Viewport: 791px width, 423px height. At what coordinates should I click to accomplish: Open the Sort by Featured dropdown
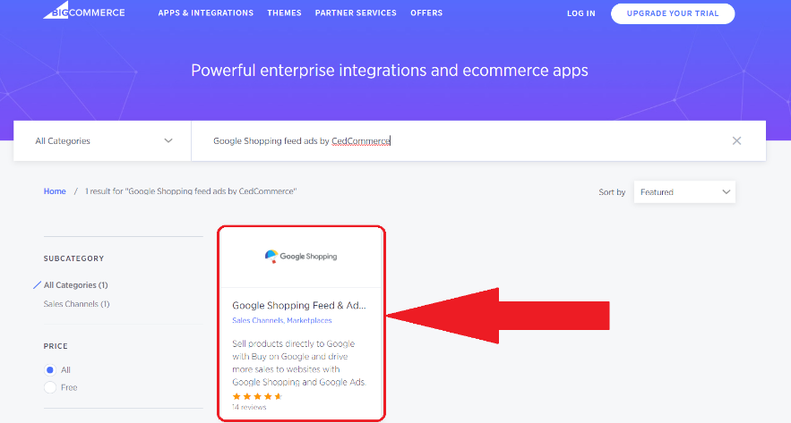[684, 192]
